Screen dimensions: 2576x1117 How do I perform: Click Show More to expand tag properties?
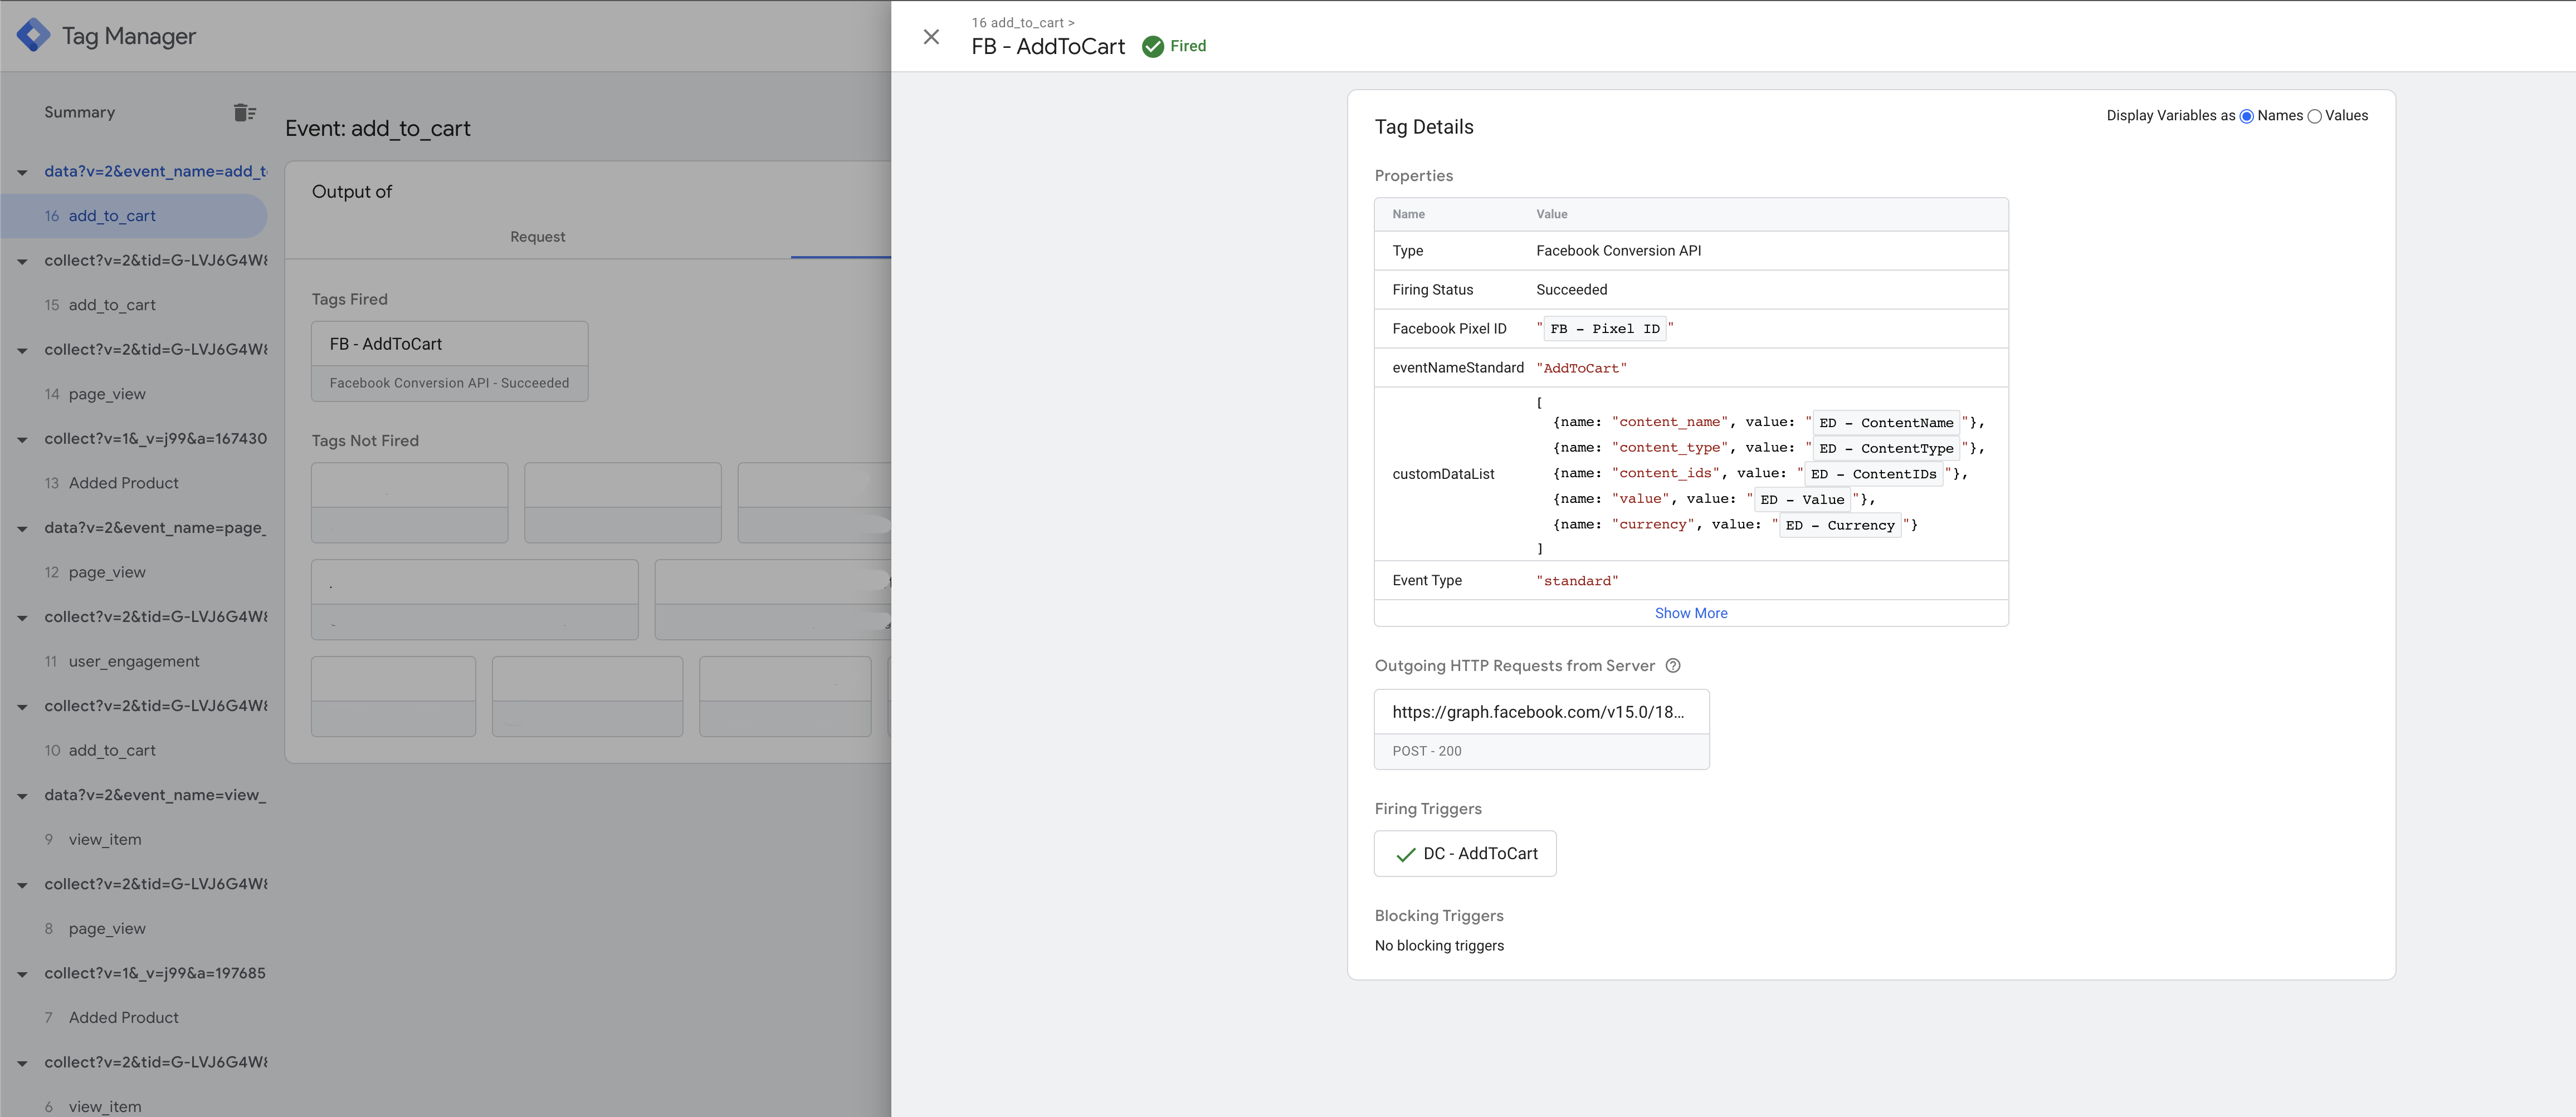(1690, 613)
